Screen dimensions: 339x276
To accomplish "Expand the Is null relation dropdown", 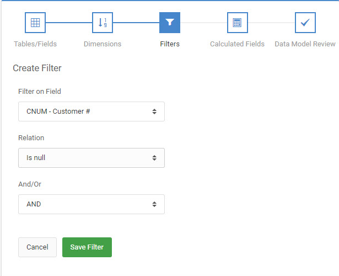I will (x=92, y=158).
